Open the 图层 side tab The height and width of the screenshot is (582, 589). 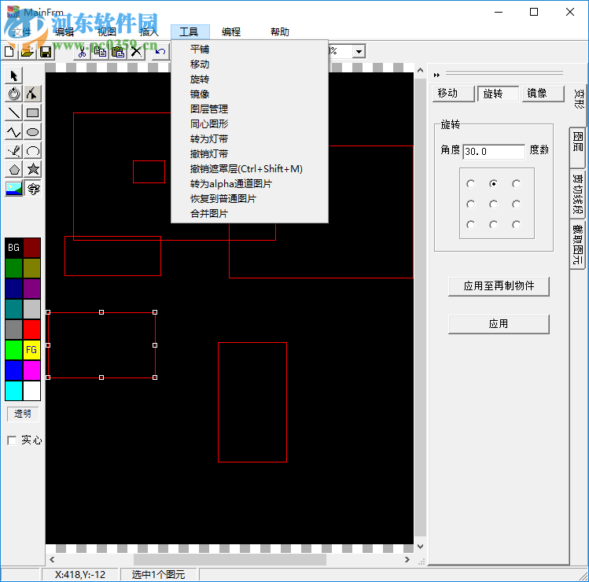click(x=578, y=147)
